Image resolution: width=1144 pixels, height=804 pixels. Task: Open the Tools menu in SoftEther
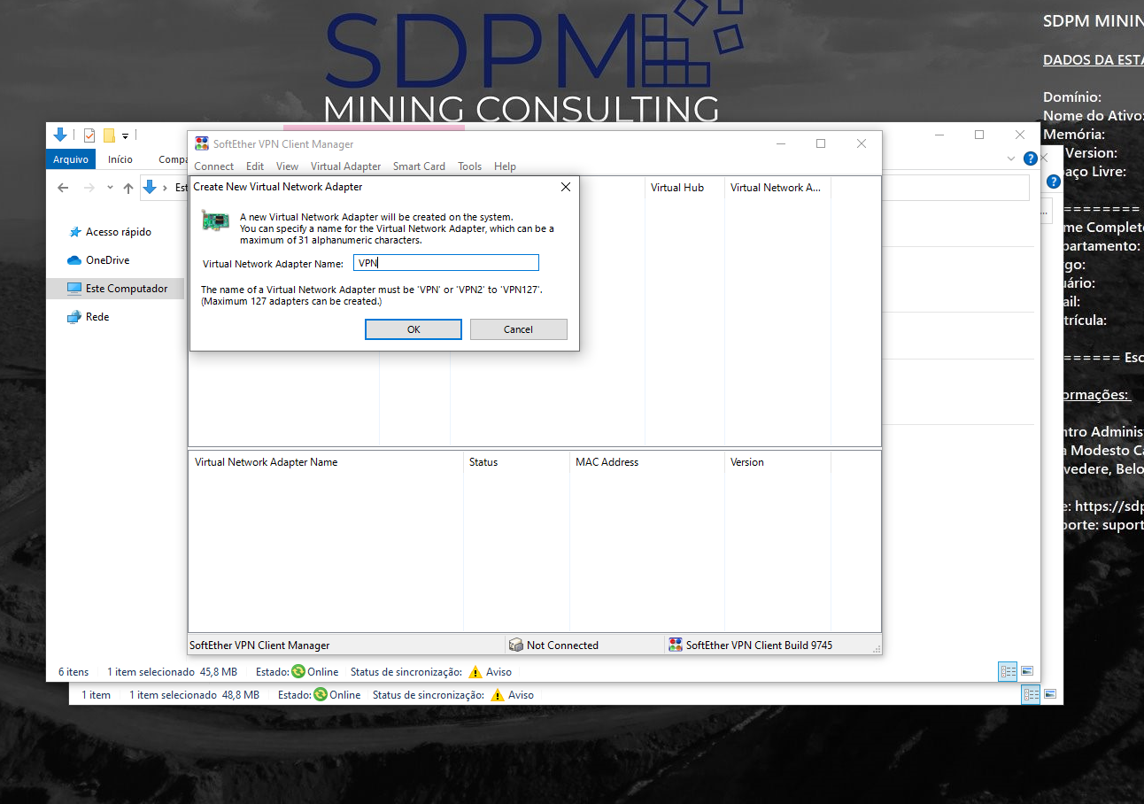pos(469,166)
